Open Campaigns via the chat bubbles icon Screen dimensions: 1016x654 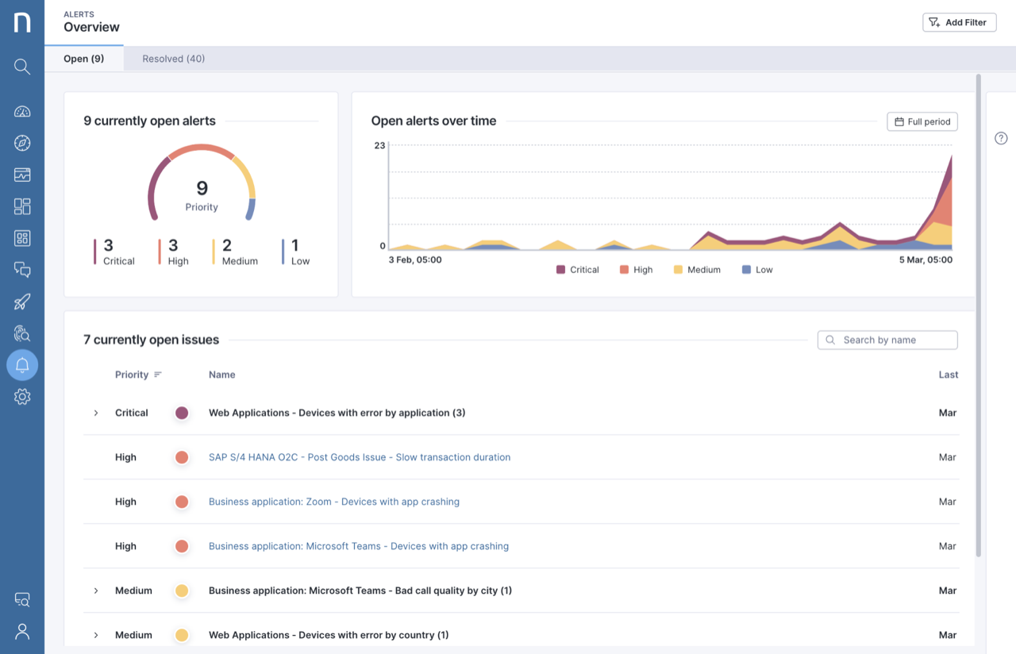tap(21, 270)
